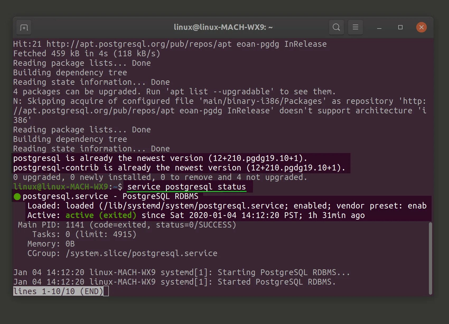Click the terminal vertical scrollbar

point(430,258)
